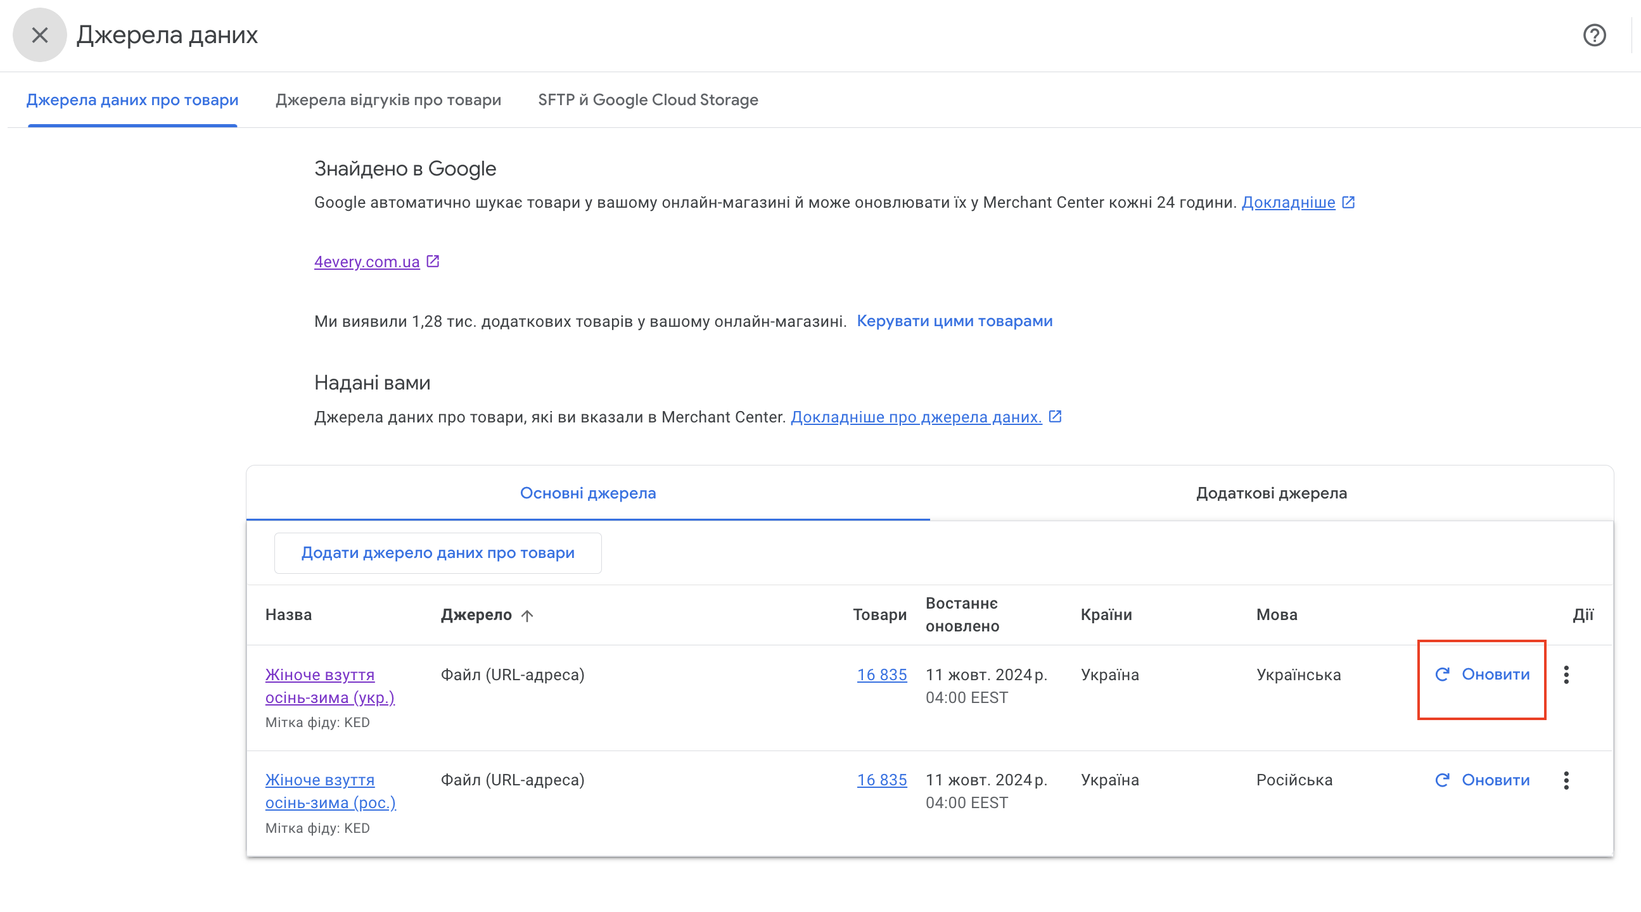1641x912 pixels.
Task: Click Російська language cell
Action: pyautogui.click(x=1294, y=781)
